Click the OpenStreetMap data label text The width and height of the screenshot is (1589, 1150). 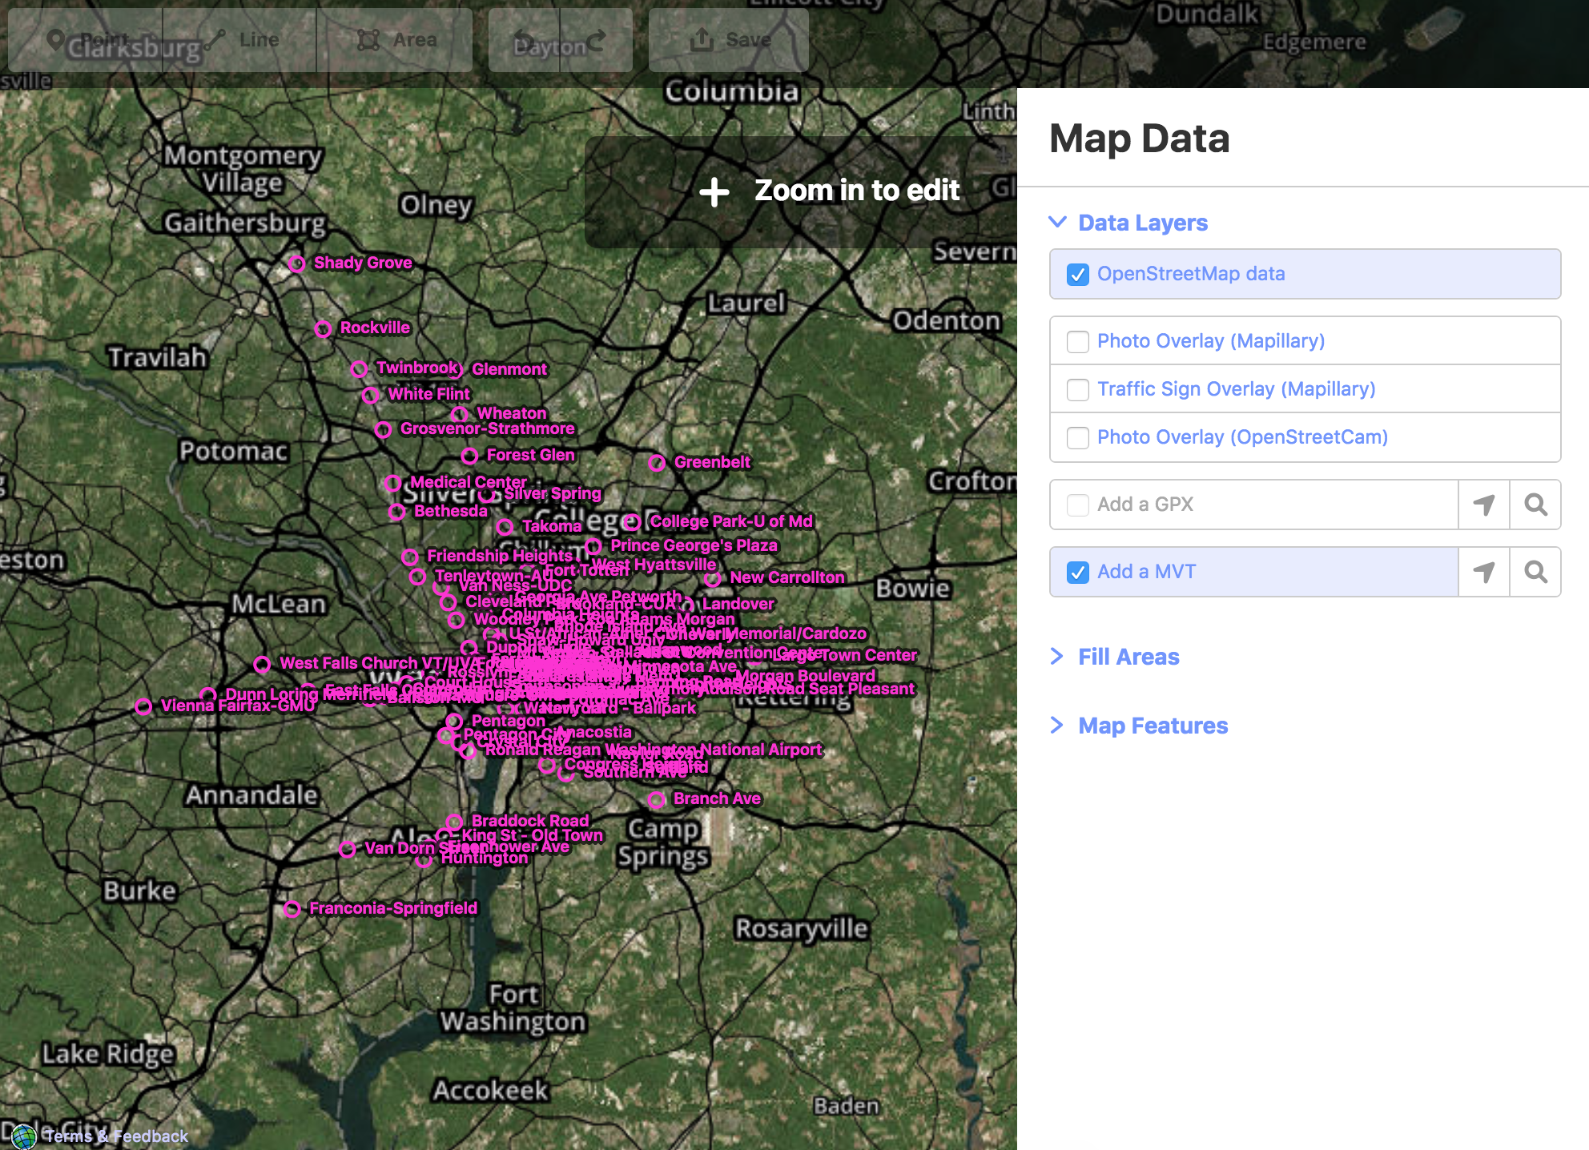(x=1191, y=274)
